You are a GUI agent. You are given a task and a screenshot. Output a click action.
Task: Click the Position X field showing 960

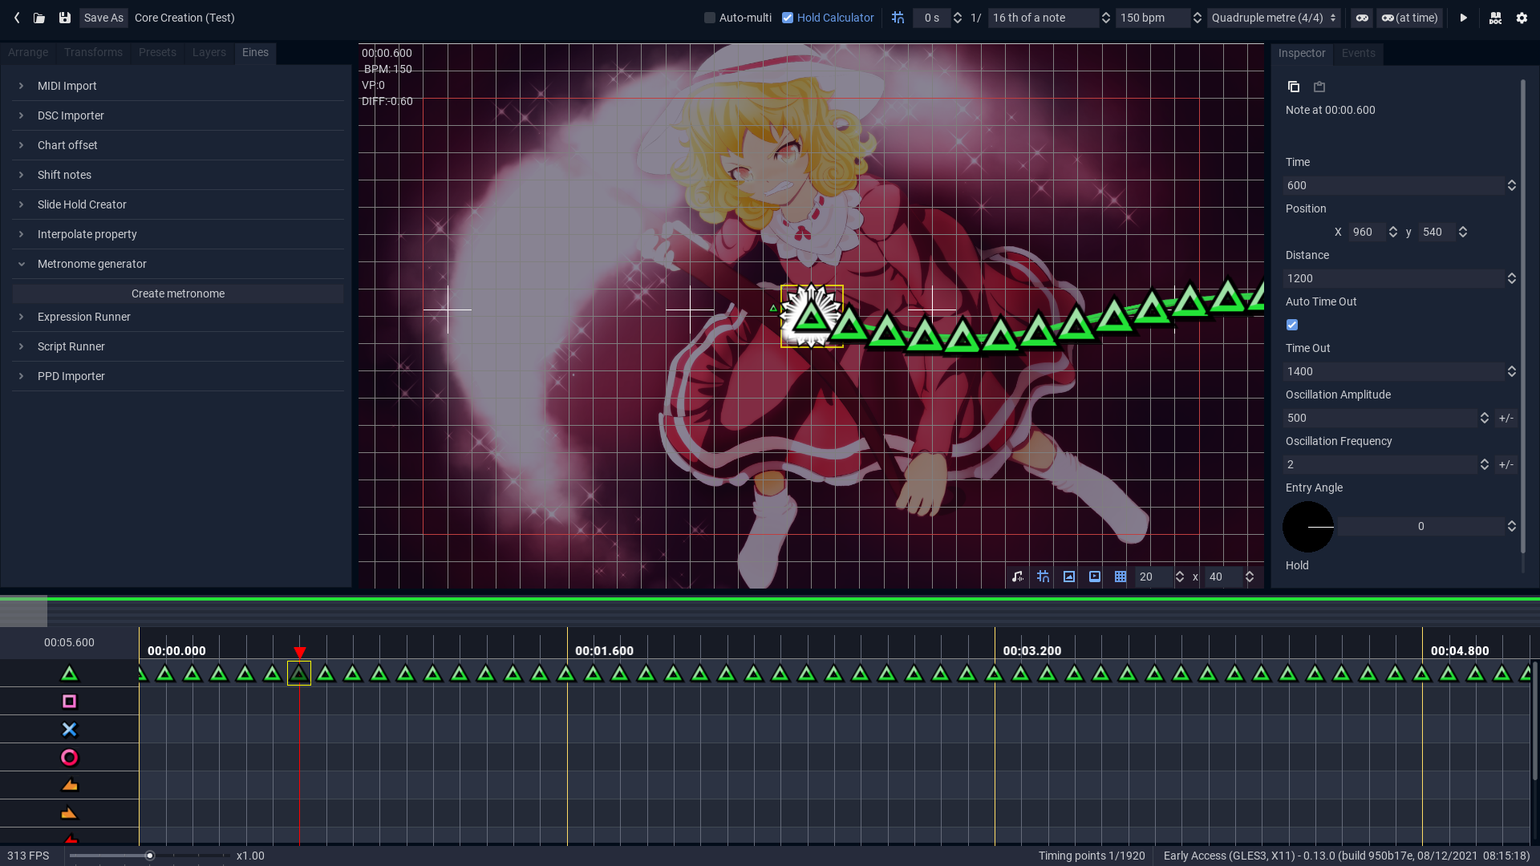coord(1368,232)
